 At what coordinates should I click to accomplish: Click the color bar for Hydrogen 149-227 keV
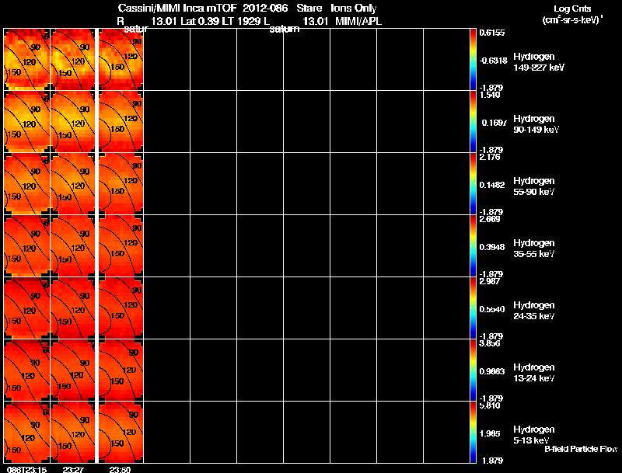473,60
